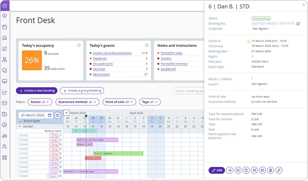Open Arrivals / Same-day reservations link
308x181 pixels.
(112, 53)
